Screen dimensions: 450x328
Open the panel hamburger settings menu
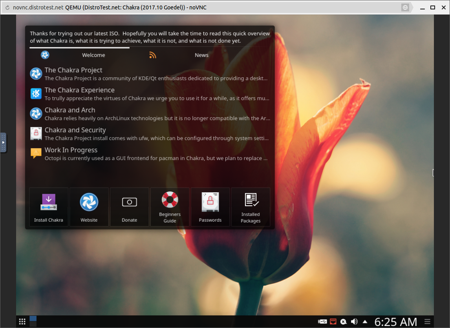[427, 322]
